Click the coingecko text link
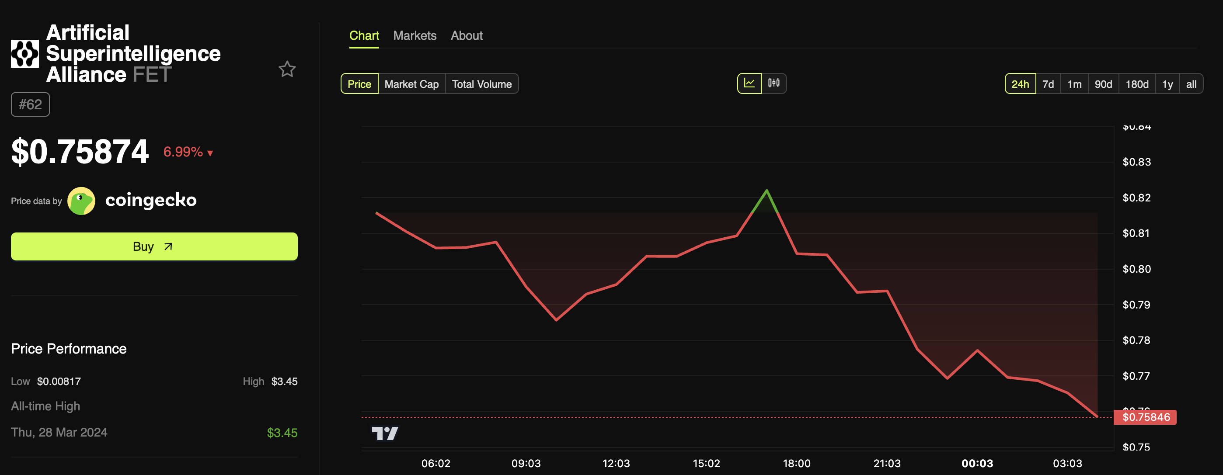The width and height of the screenshot is (1223, 475). (150, 200)
